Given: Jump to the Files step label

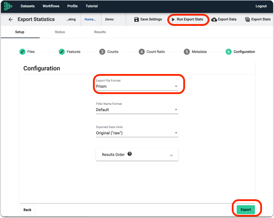Looking at the screenshot, I should [31, 52].
